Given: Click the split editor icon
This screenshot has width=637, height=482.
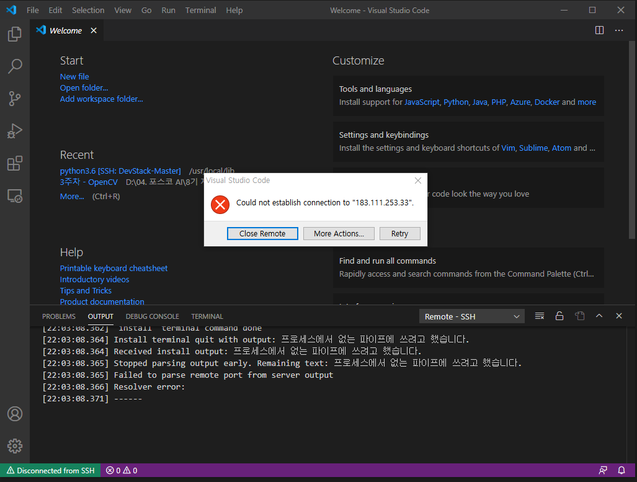Looking at the screenshot, I should pyautogui.click(x=599, y=30).
